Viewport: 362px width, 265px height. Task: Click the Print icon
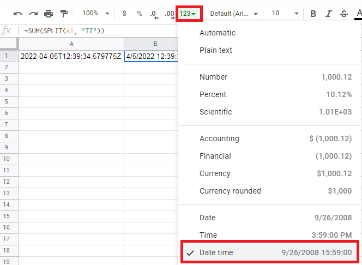coord(49,14)
